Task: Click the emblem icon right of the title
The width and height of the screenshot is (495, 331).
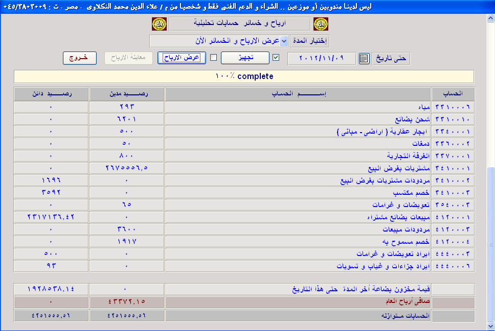Action: coord(321,24)
